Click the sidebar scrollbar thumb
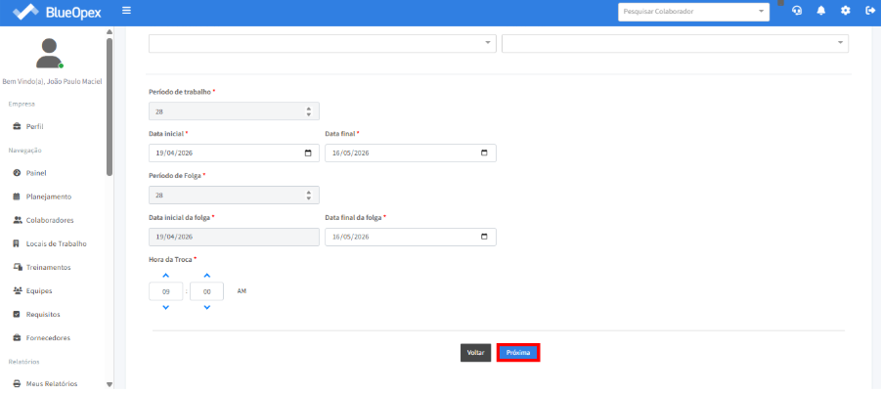Image resolution: width=881 pixels, height=393 pixels. 110,107
